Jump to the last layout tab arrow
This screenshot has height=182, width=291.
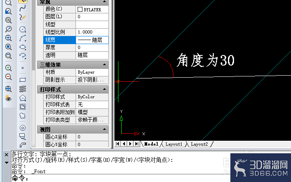point(137,144)
